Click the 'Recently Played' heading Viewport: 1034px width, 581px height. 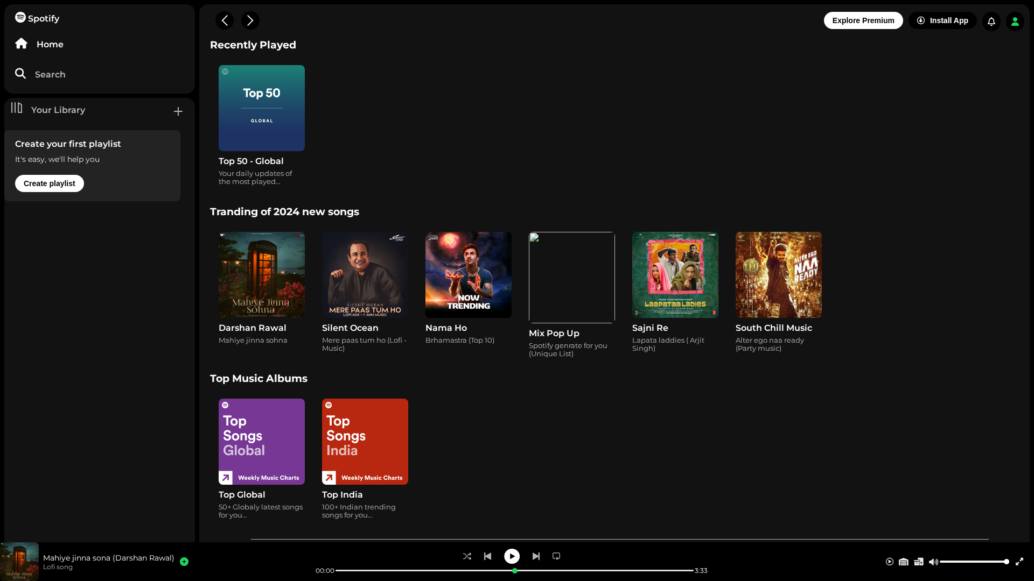point(253,45)
